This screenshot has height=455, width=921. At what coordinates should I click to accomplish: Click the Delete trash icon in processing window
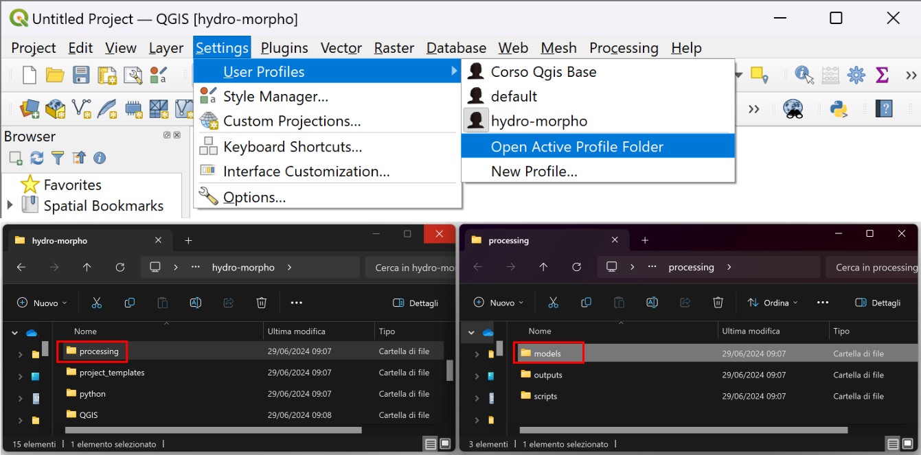[x=718, y=303]
